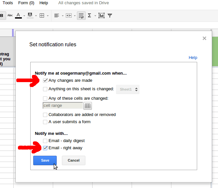Open the Help link in dialog

click(193, 58)
